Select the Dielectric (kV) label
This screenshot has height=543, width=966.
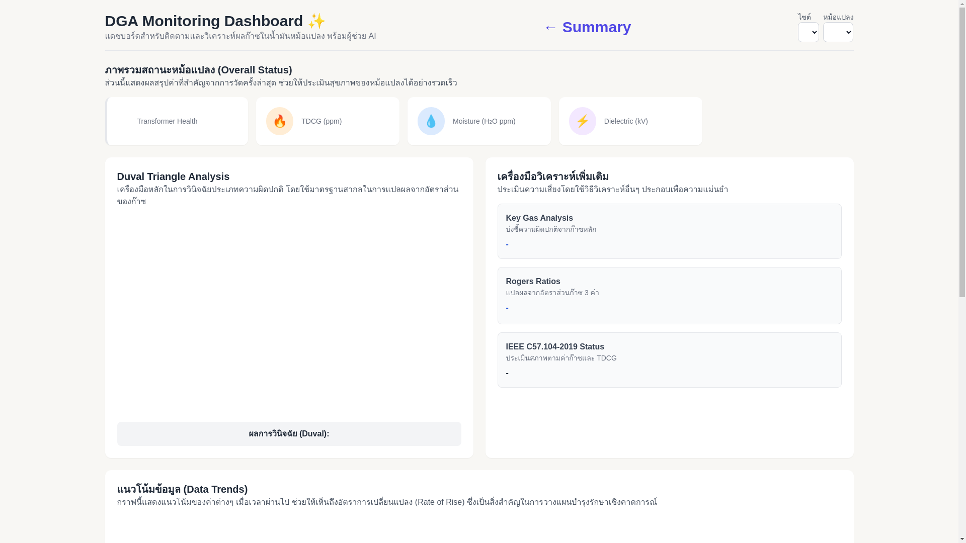[626, 121]
